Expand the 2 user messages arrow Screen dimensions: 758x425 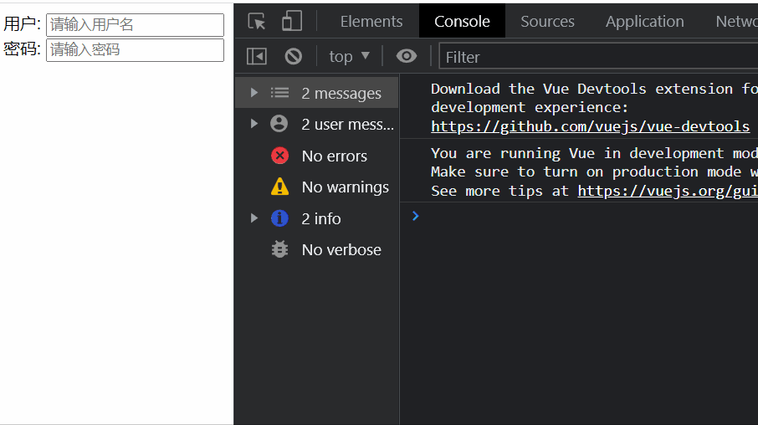254,124
